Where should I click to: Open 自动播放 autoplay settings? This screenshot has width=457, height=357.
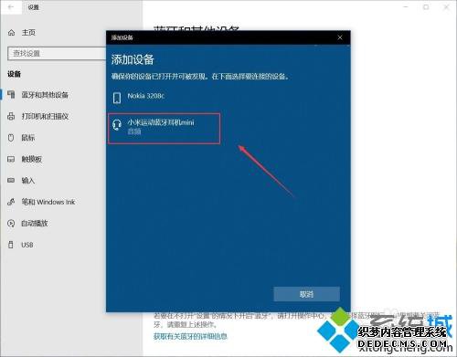coord(35,224)
